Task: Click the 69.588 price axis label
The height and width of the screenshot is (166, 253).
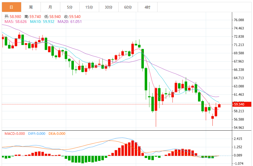Action: click(239, 53)
